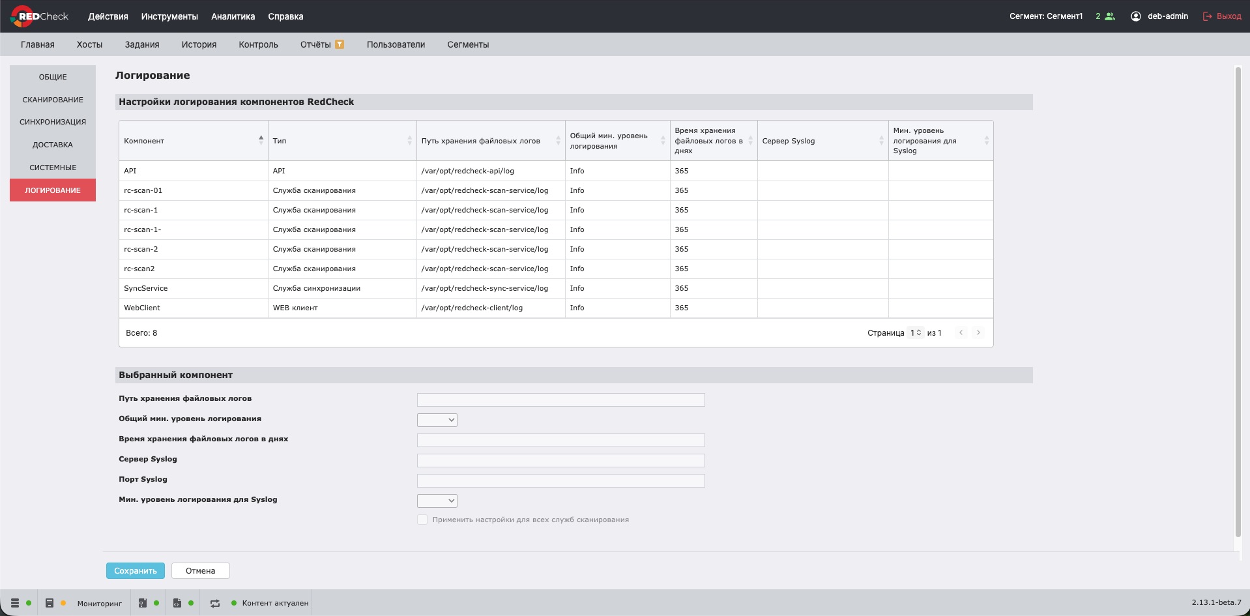1250x616 pixels.
Task: Select СИСТЕМНЫЕ settings section
Action: 53,168
